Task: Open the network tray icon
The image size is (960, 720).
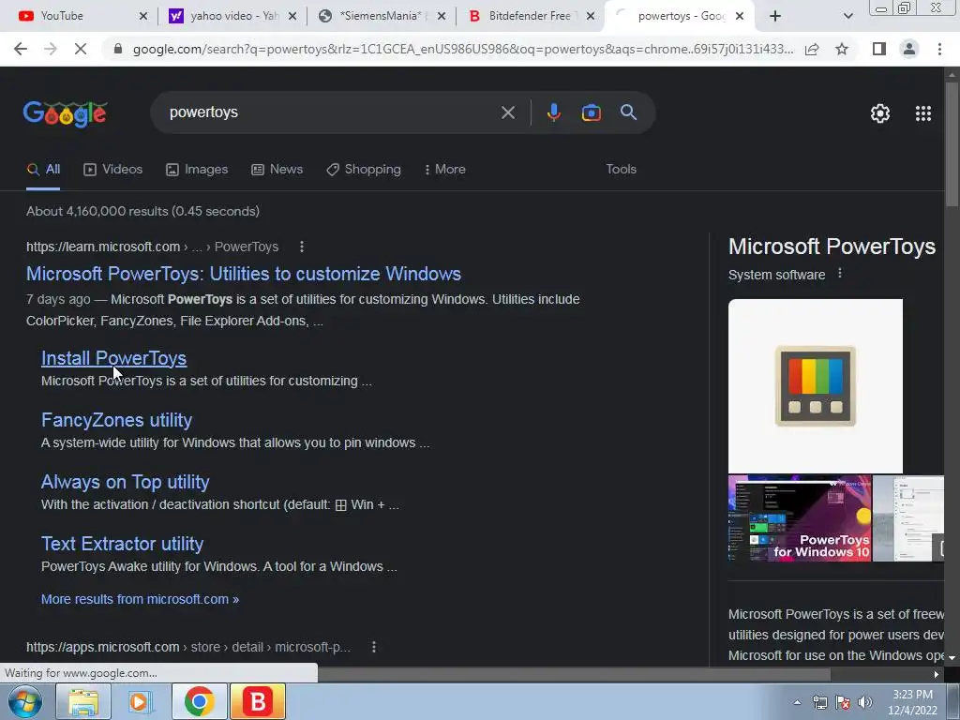Action: point(819,702)
